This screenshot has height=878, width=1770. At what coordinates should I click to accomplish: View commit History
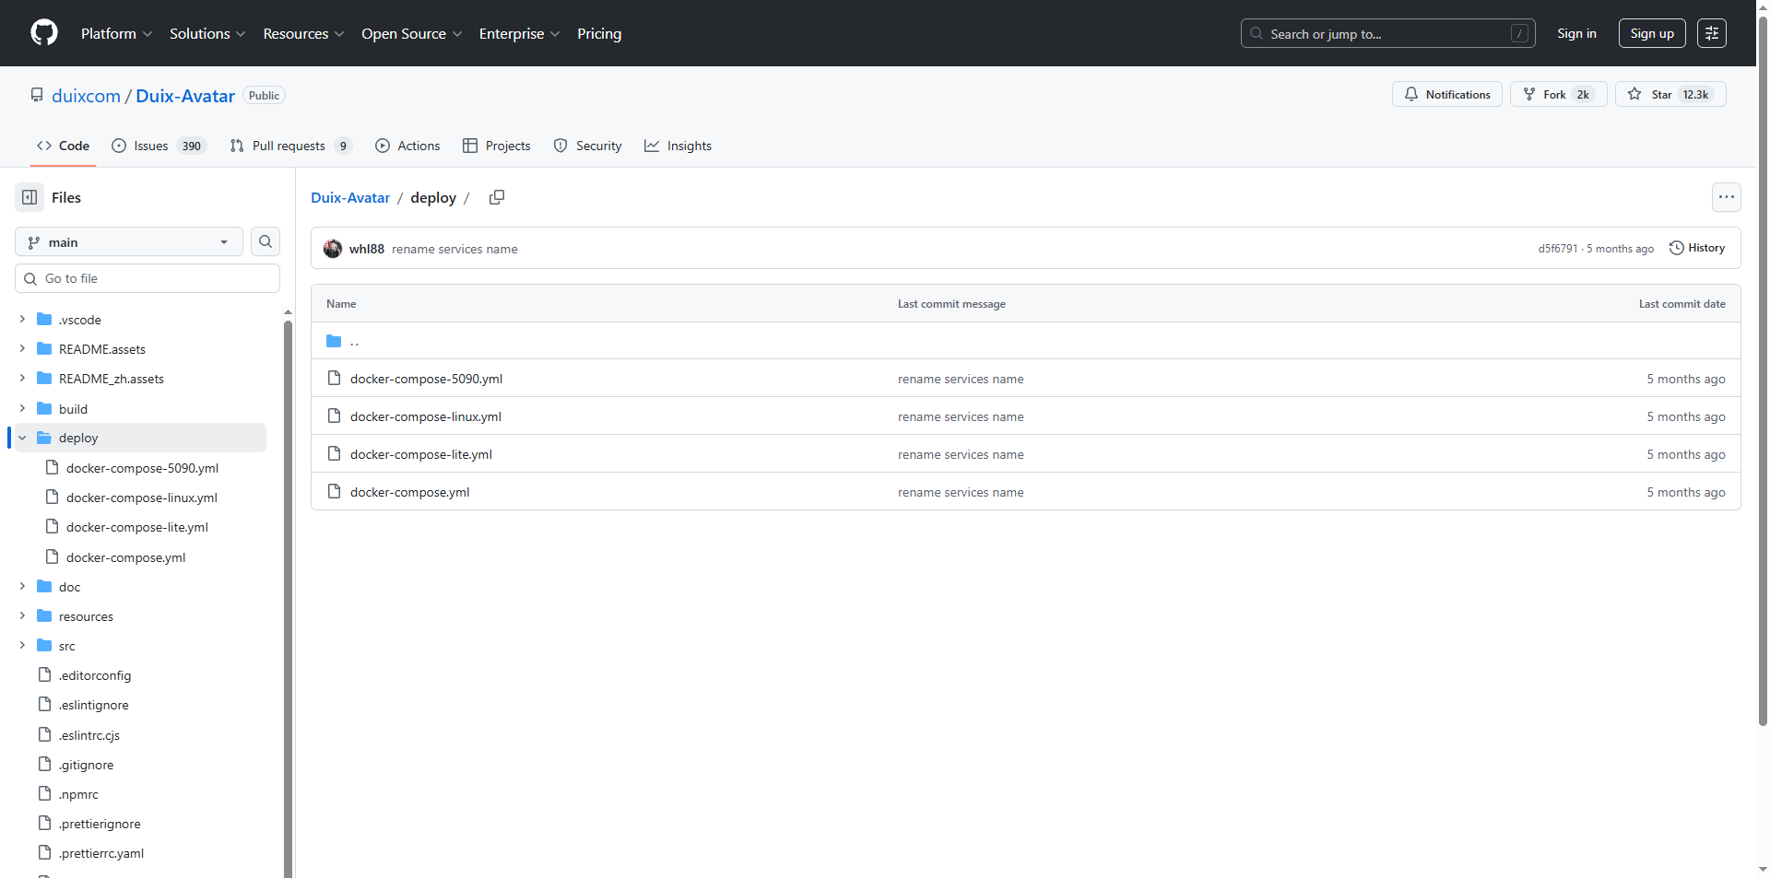pyautogui.click(x=1697, y=248)
